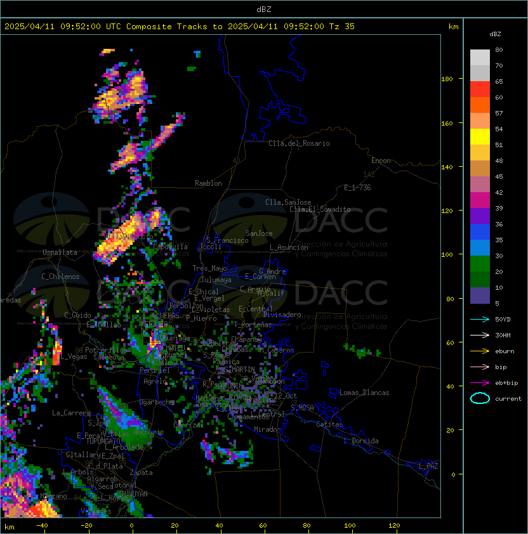Click the 100 km tick on the vertical axis
Image resolution: width=528 pixels, height=534 pixels.
click(x=447, y=255)
